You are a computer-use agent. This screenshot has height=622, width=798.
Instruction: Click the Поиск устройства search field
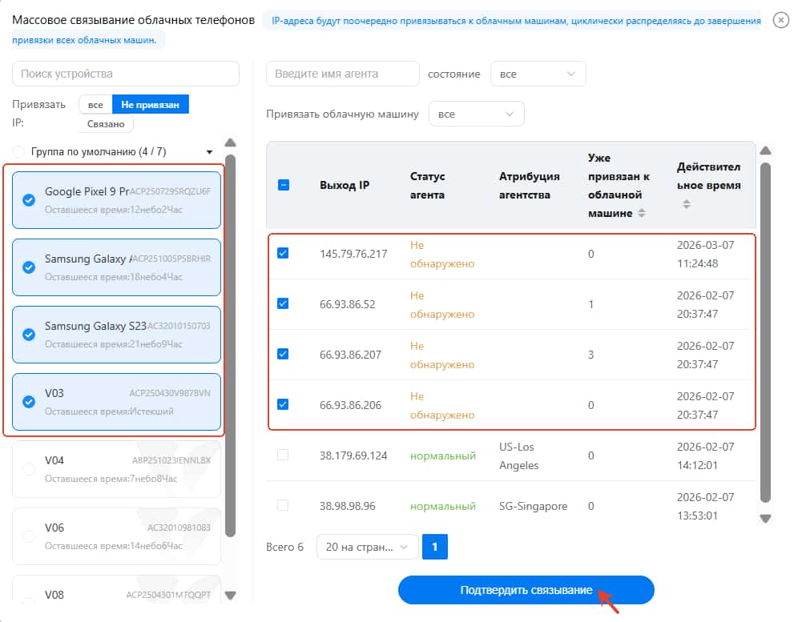click(126, 74)
